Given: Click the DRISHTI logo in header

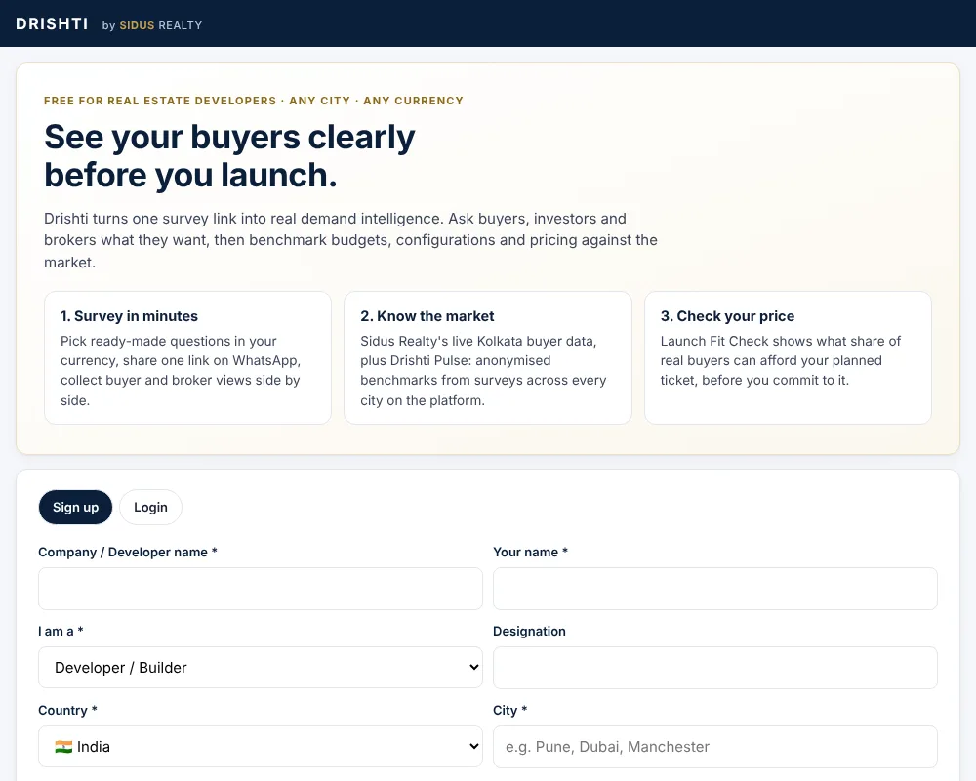Looking at the screenshot, I should (x=52, y=23).
